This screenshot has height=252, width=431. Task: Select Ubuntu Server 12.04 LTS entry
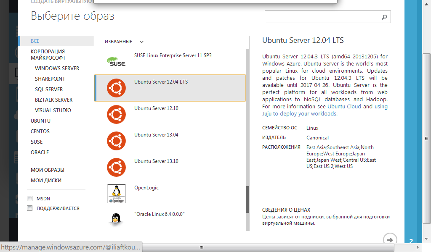[x=170, y=88]
